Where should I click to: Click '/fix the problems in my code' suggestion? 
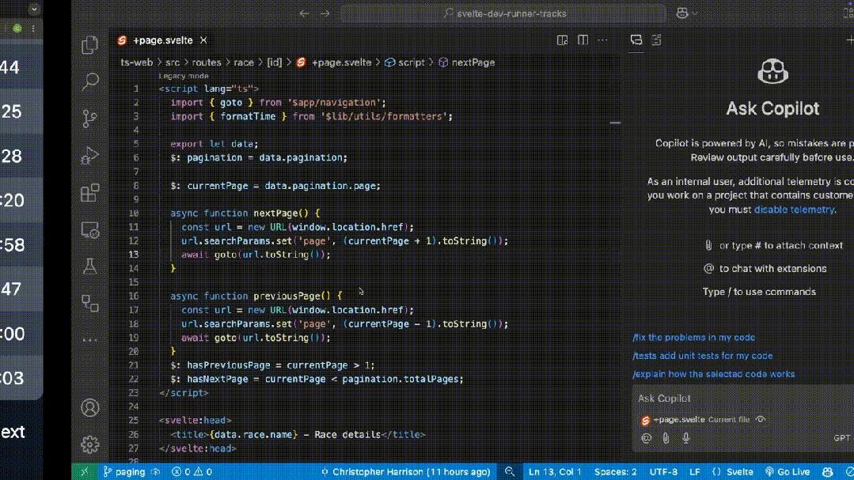(x=693, y=338)
